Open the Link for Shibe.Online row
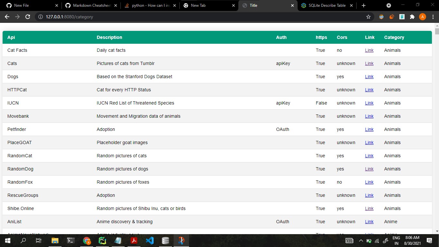Viewport: 439px width, 247px height. click(369, 208)
